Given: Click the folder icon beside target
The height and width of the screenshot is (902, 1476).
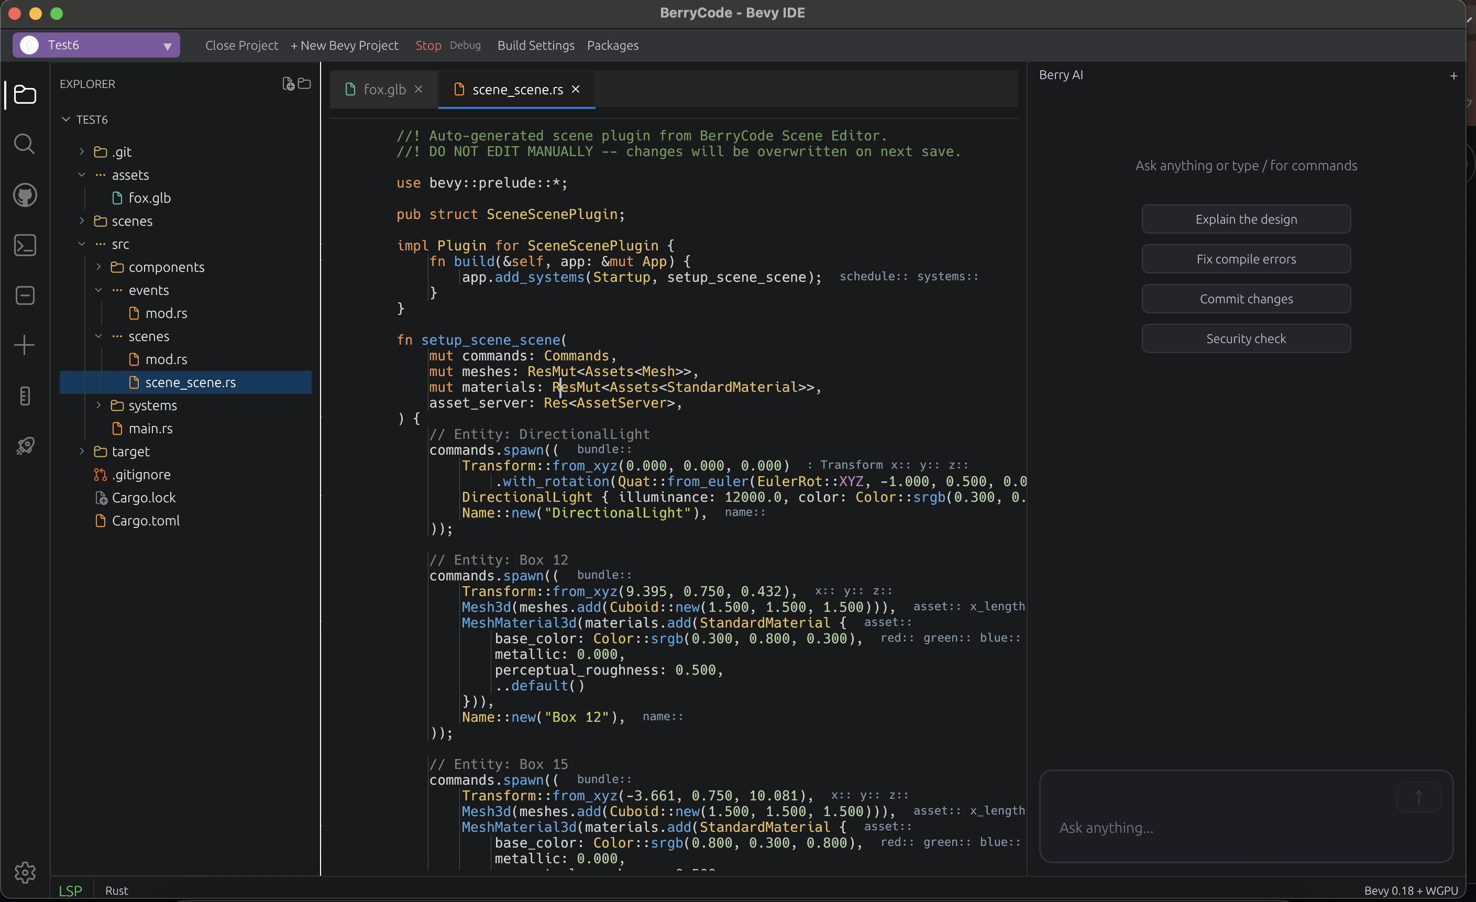Looking at the screenshot, I should (101, 452).
